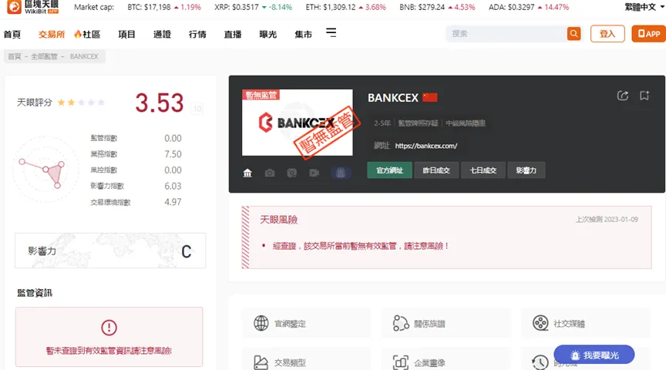666x370 pixels.
Task: Open the 集市 navigation item
Action: click(303, 35)
